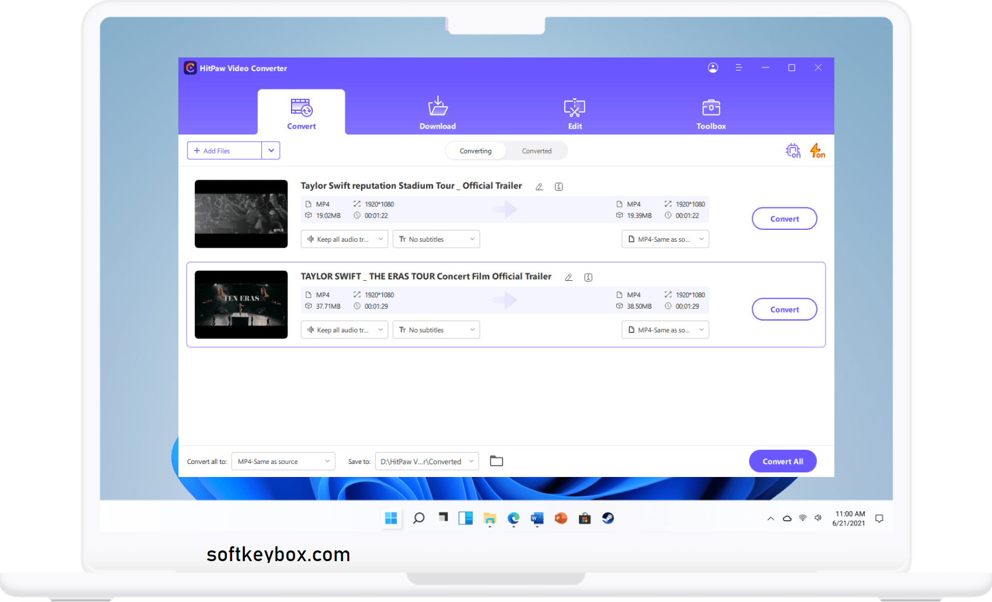Switch to the Download tab

(x=437, y=113)
